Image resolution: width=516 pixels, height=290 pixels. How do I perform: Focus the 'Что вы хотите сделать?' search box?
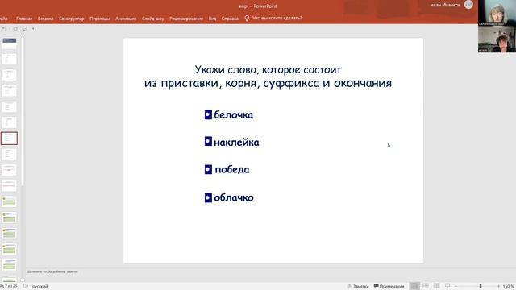pos(277,18)
